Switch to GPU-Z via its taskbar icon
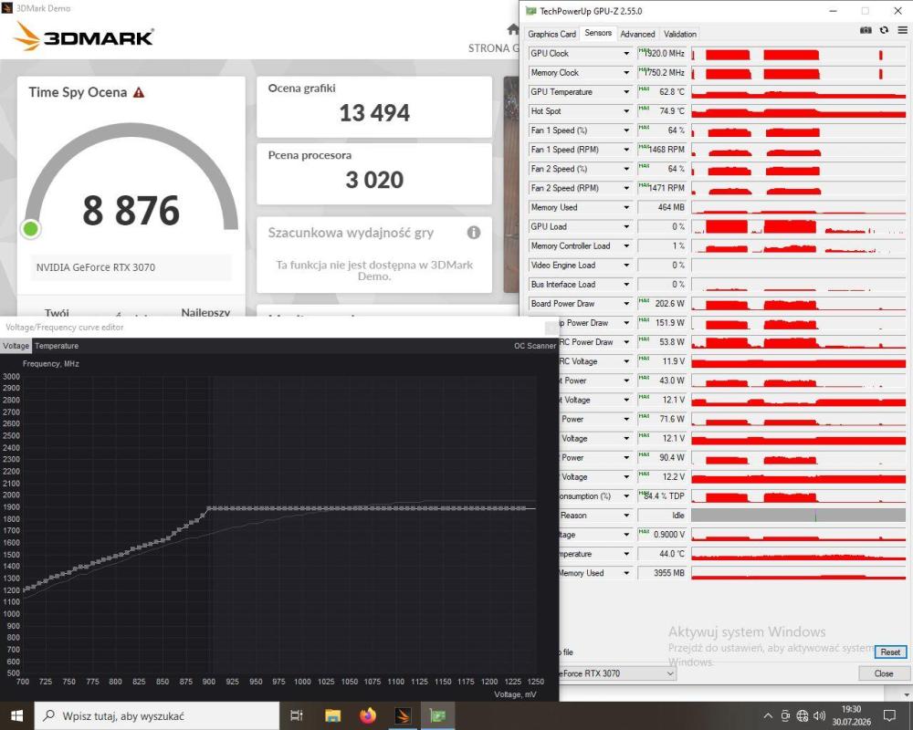 point(437,715)
